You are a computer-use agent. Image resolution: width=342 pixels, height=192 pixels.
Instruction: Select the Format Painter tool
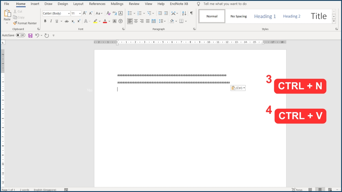pyautogui.click(x=25, y=23)
